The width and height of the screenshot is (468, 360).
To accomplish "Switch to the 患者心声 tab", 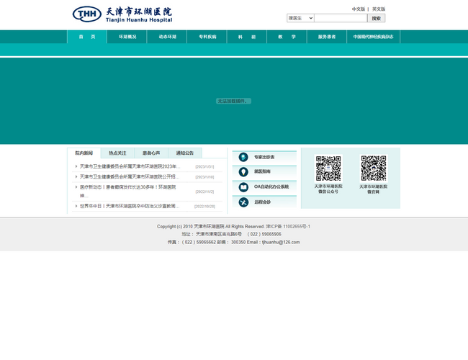I will pos(151,153).
